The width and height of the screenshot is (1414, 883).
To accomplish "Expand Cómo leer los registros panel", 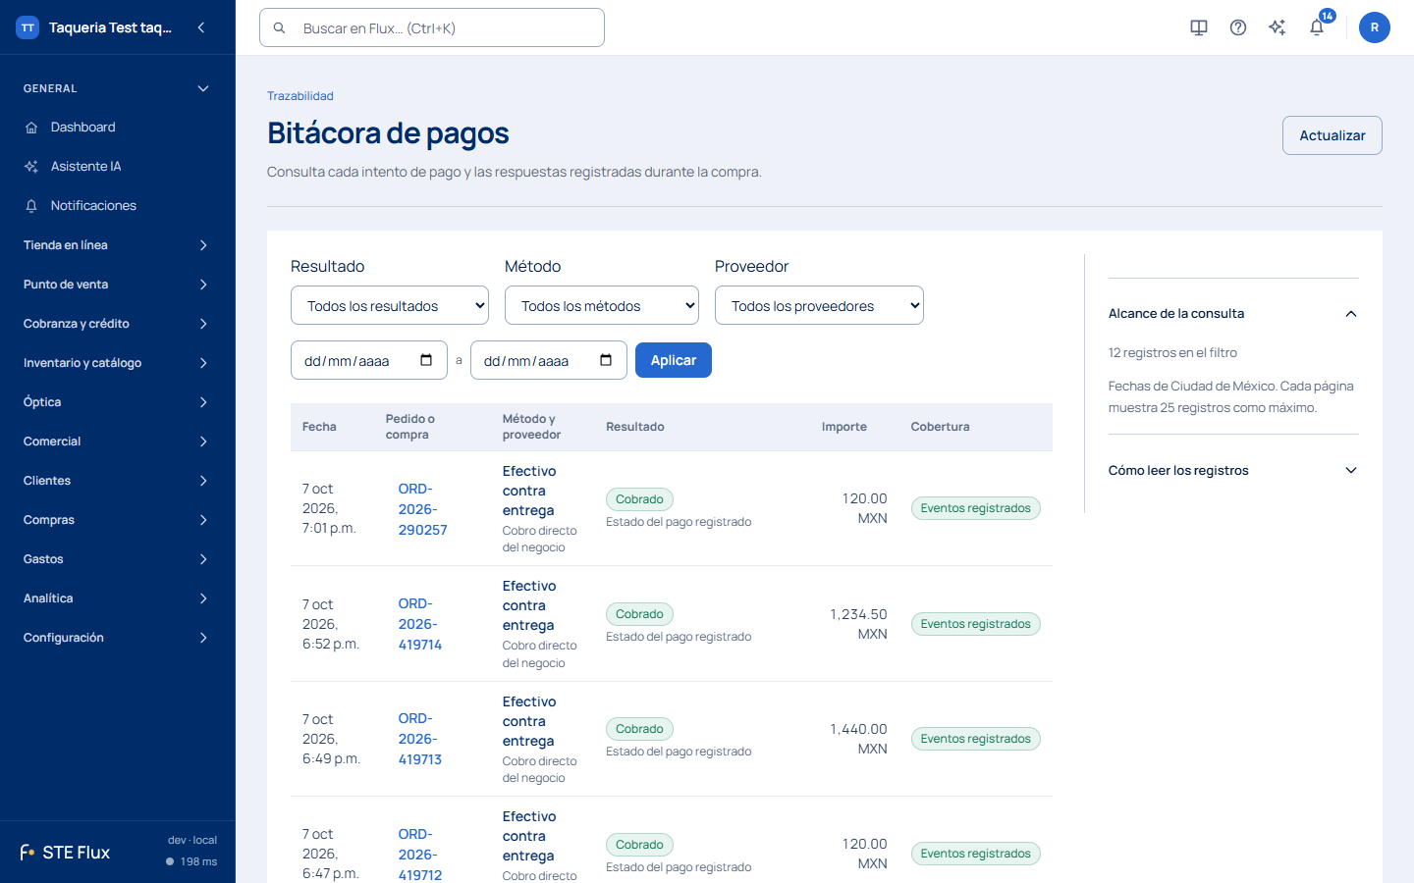I will pos(1233,471).
